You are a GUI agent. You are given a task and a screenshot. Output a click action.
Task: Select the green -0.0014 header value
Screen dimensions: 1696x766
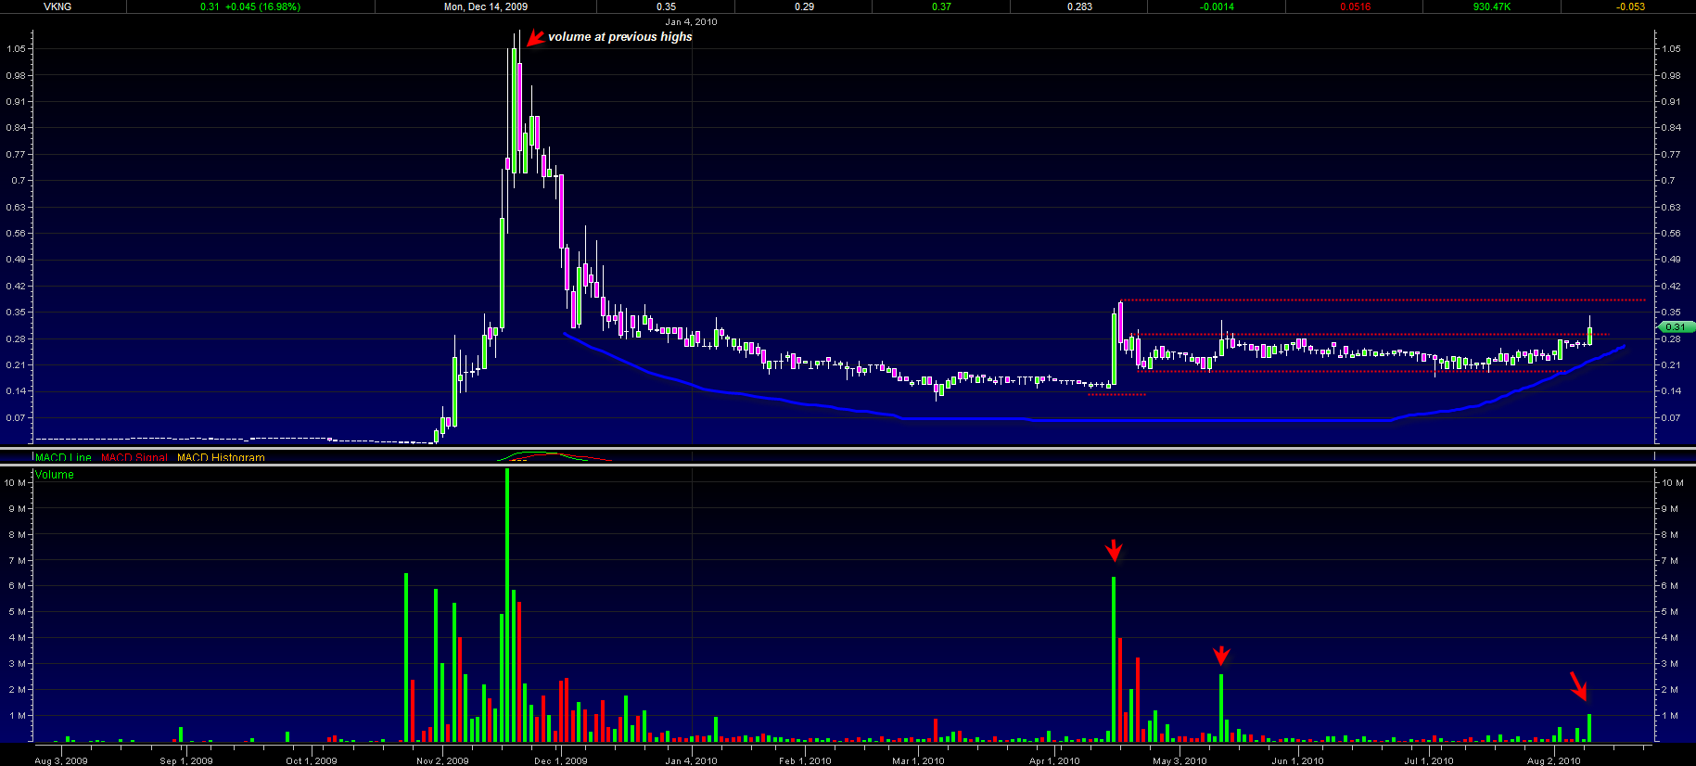tap(1217, 6)
